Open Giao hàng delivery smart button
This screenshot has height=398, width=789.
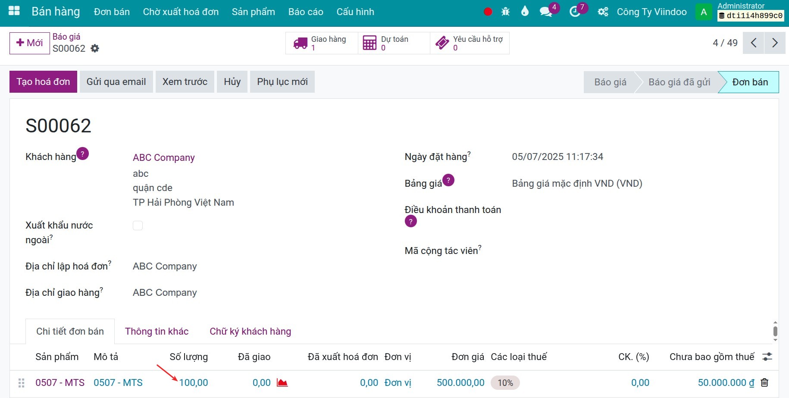(x=322, y=43)
